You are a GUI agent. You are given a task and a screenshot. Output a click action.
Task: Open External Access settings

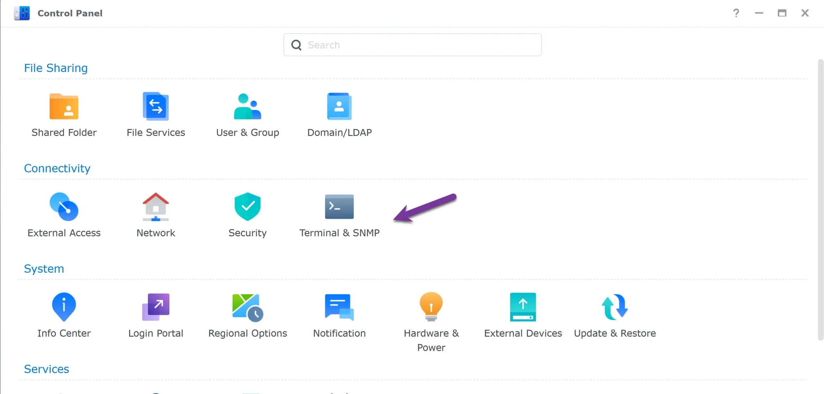tap(64, 207)
